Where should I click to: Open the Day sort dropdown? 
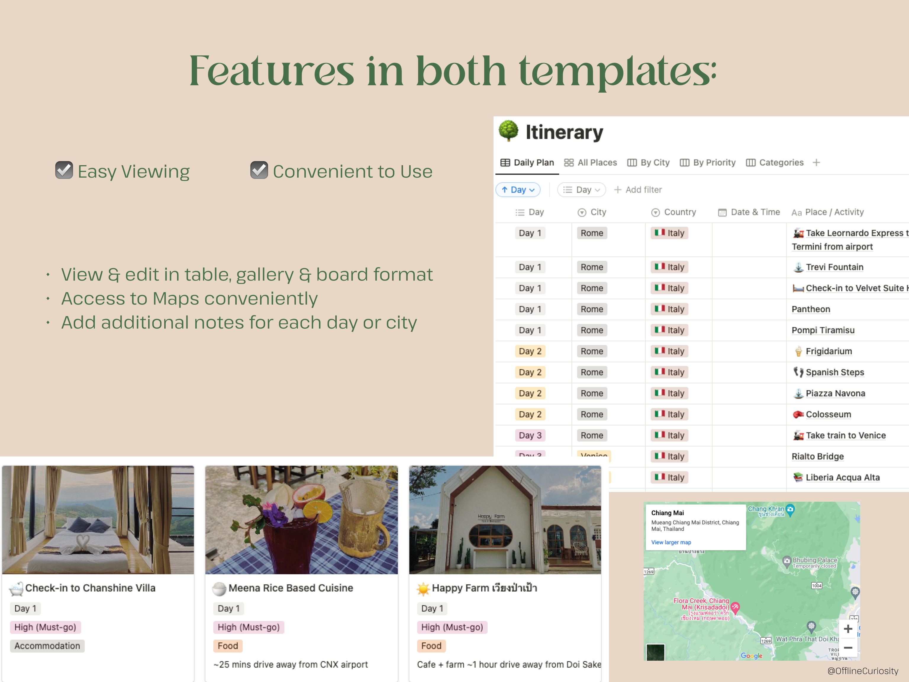[518, 189]
